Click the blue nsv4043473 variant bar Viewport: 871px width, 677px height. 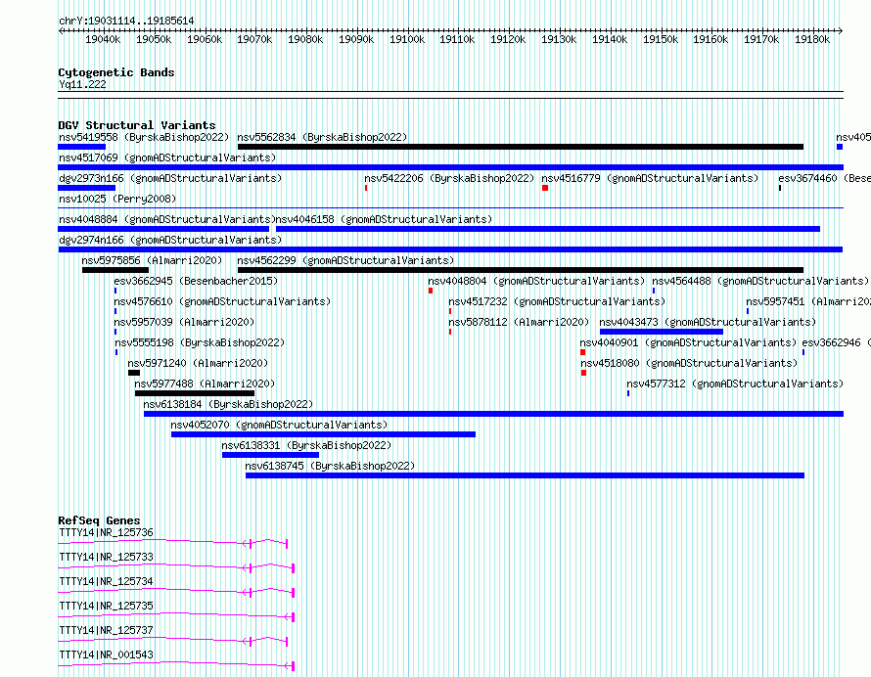[x=662, y=332]
